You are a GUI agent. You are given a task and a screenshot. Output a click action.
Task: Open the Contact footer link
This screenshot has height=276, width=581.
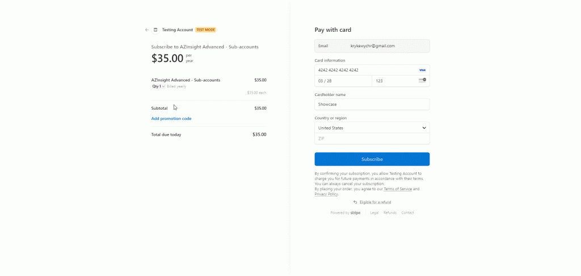point(407,213)
